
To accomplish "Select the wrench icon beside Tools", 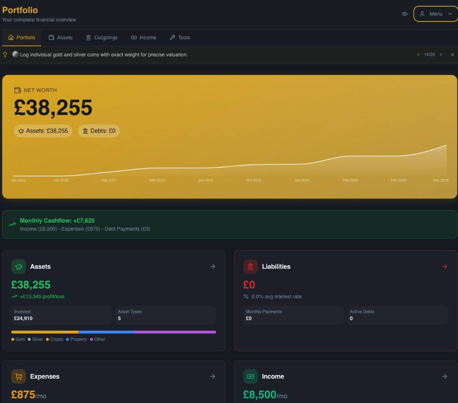I will click(x=172, y=37).
